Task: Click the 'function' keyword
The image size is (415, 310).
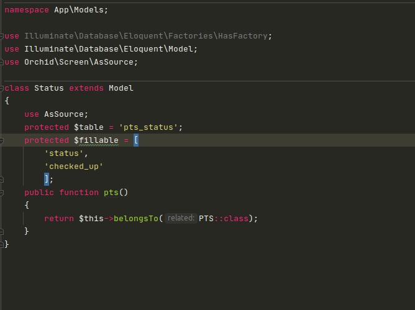Action: point(79,193)
